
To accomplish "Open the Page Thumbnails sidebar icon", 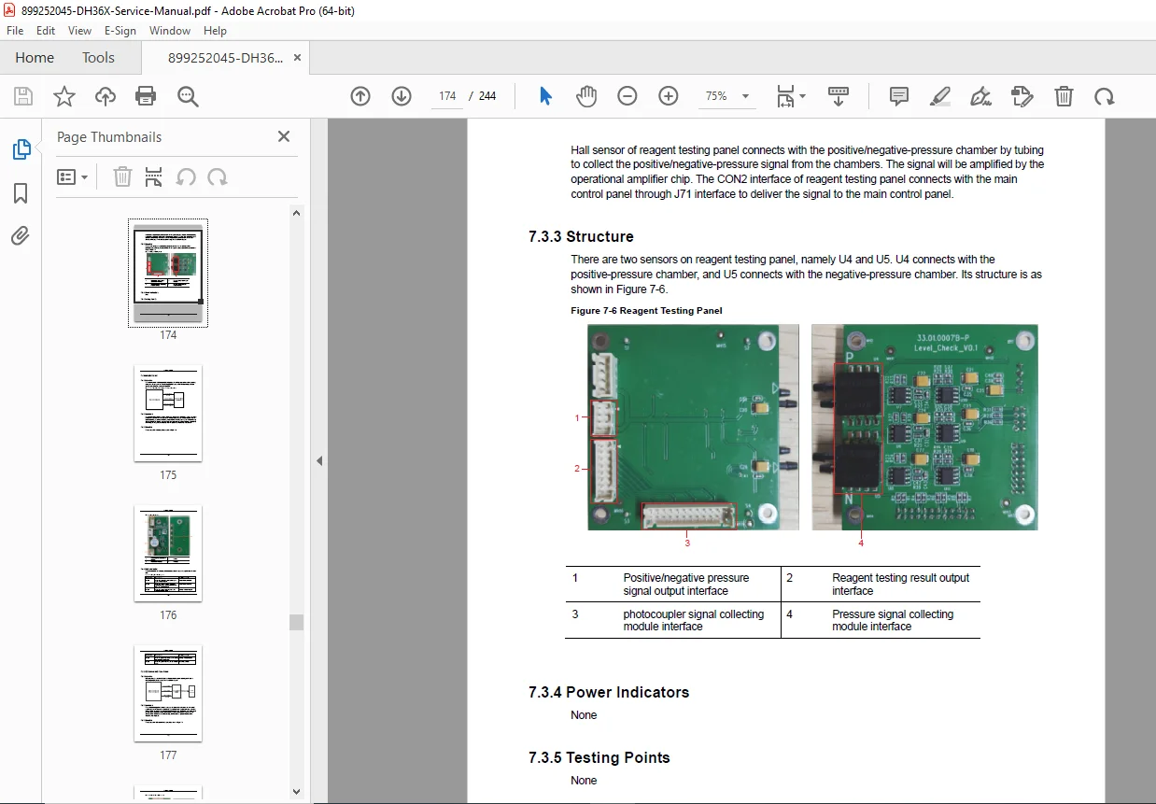I will (x=21, y=149).
